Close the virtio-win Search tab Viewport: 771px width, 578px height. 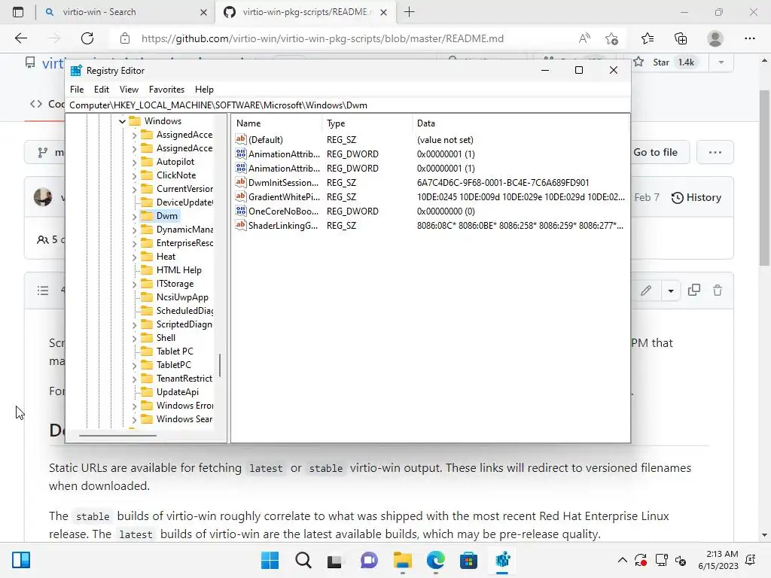[203, 12]
